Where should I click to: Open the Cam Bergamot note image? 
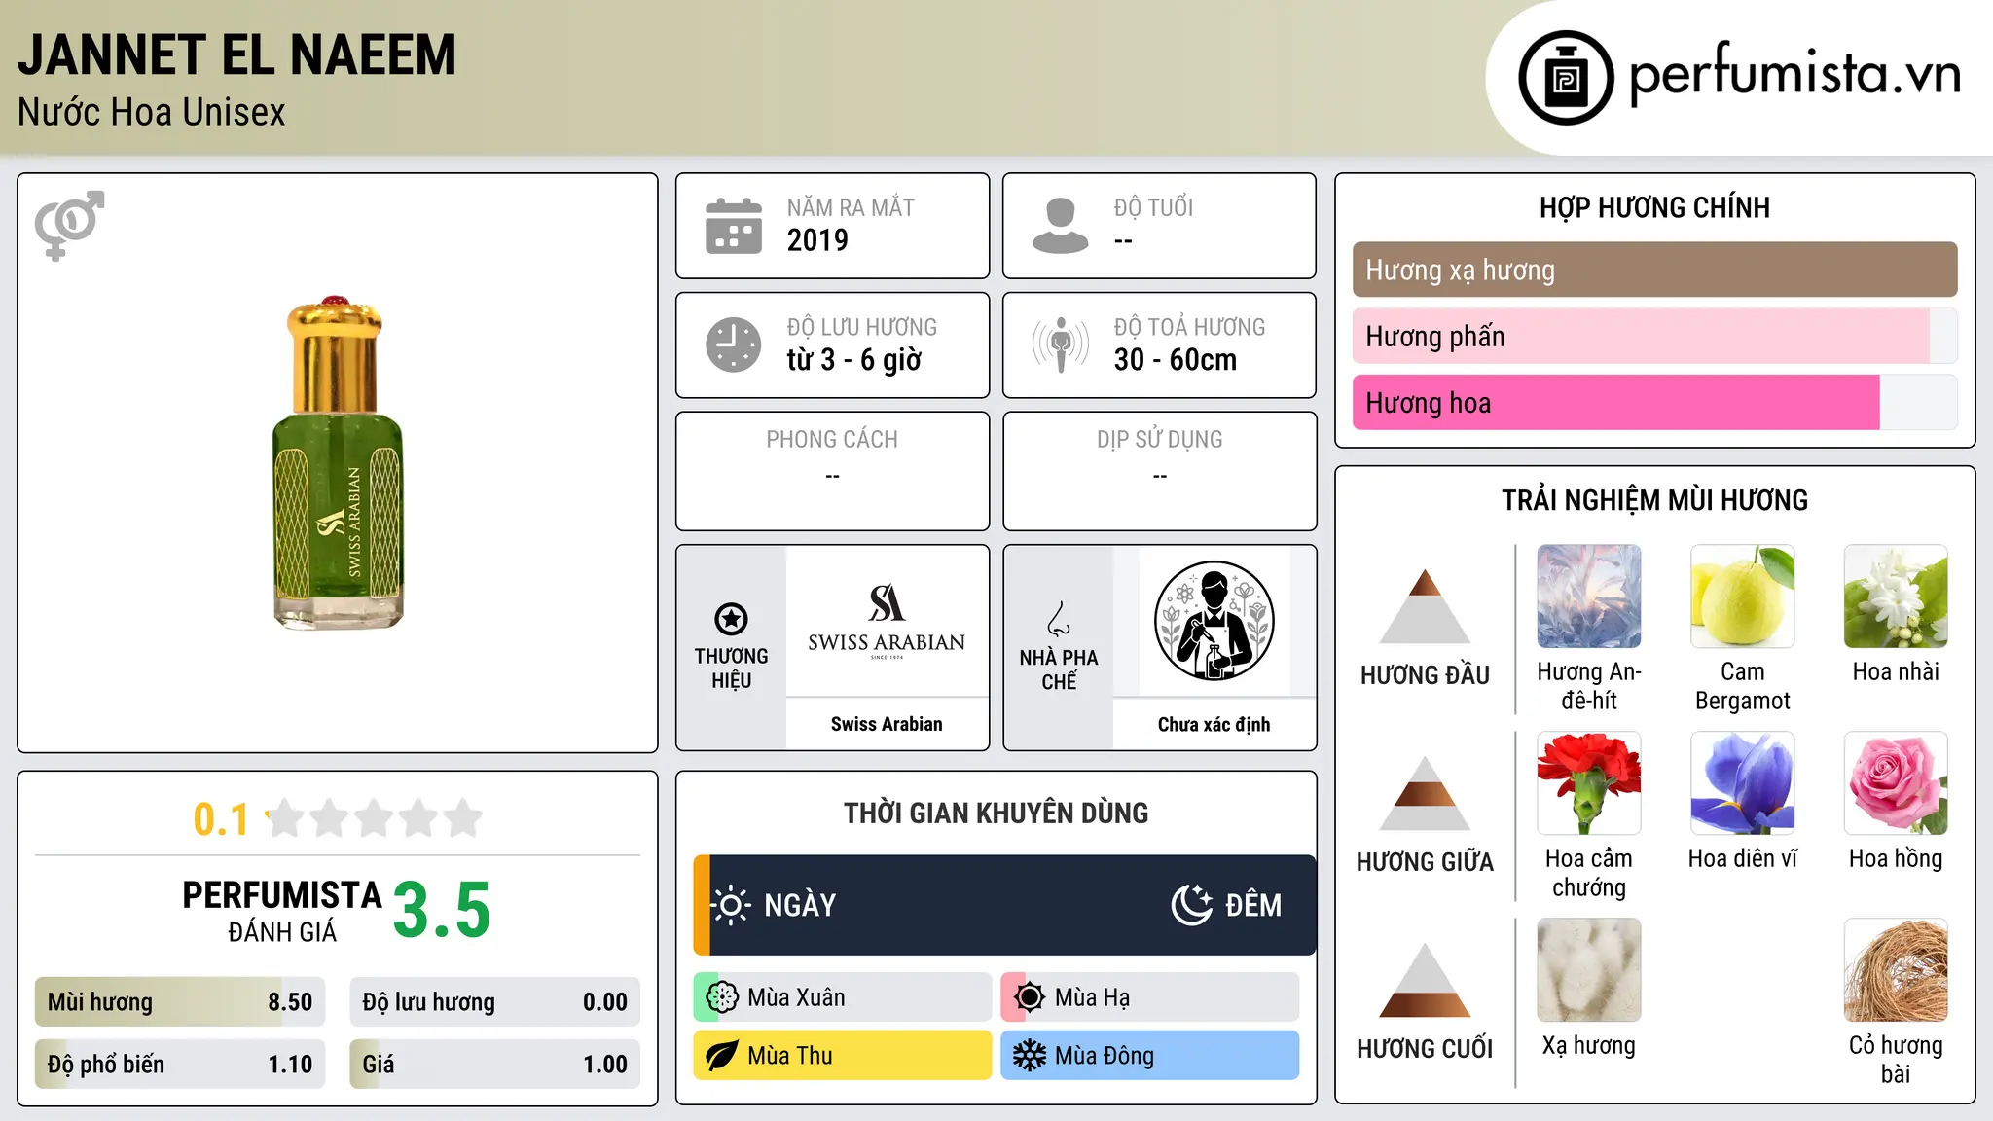(x=1743, y=597)
